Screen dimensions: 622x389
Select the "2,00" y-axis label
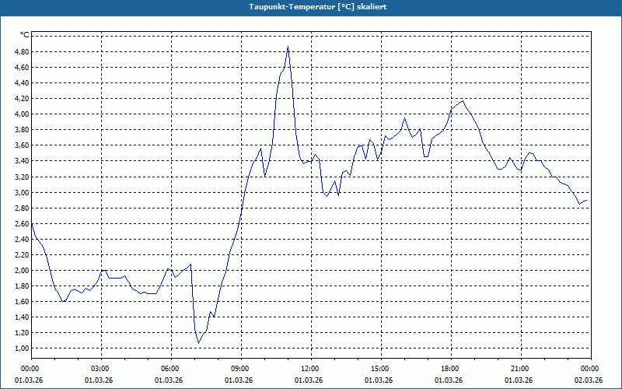pos(22,271)
